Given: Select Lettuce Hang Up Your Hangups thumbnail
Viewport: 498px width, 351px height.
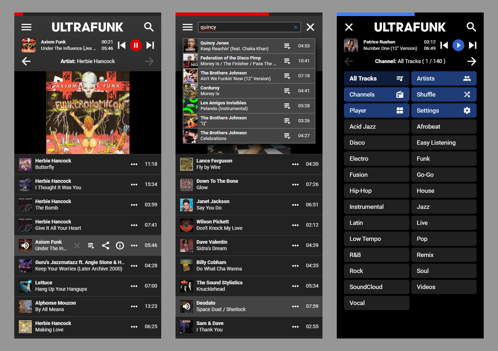Looking at the screenshot, I should click(25, 286).
